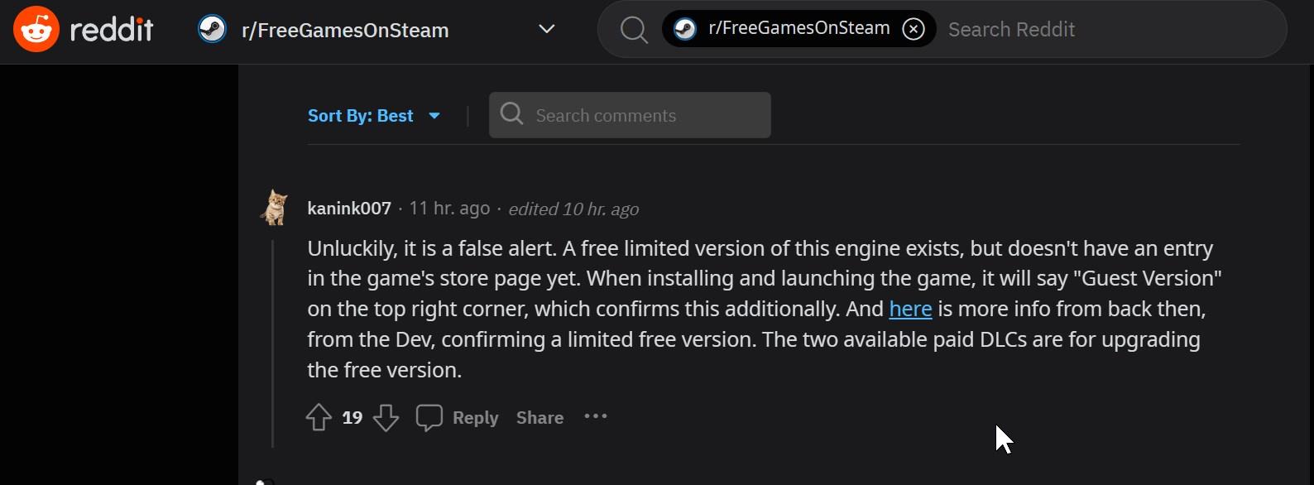Click the reddit wordmark text

pos(112,30)
